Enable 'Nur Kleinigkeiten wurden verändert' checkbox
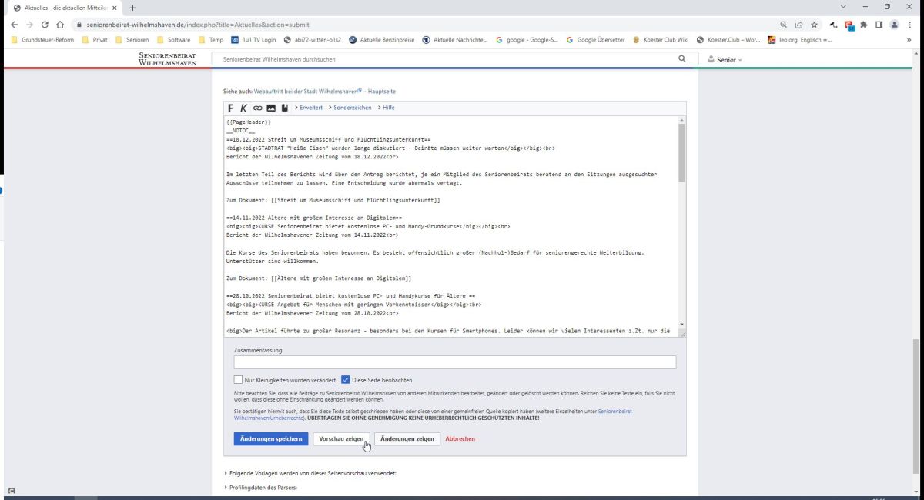This screenshot has height=500, width=924. tap(239, 380)
